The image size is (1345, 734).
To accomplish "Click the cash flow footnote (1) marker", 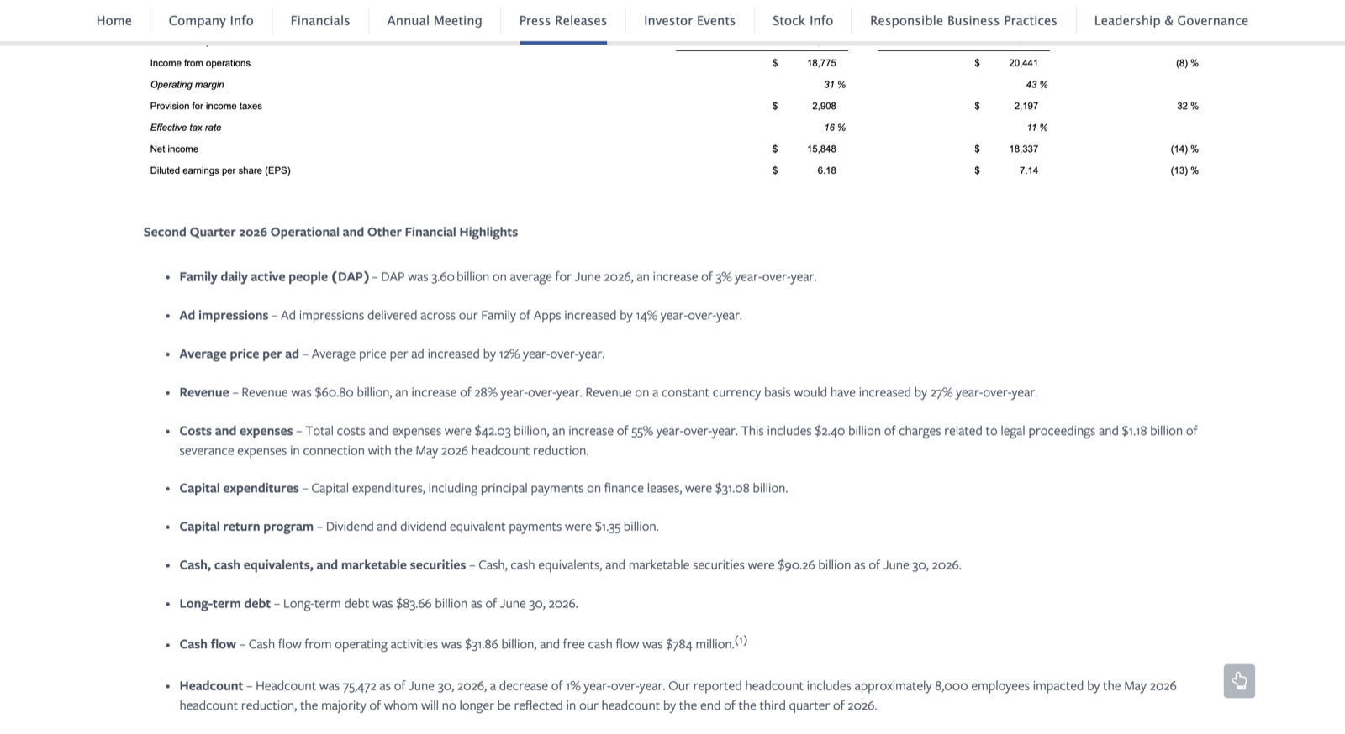I will click(741, 641).
